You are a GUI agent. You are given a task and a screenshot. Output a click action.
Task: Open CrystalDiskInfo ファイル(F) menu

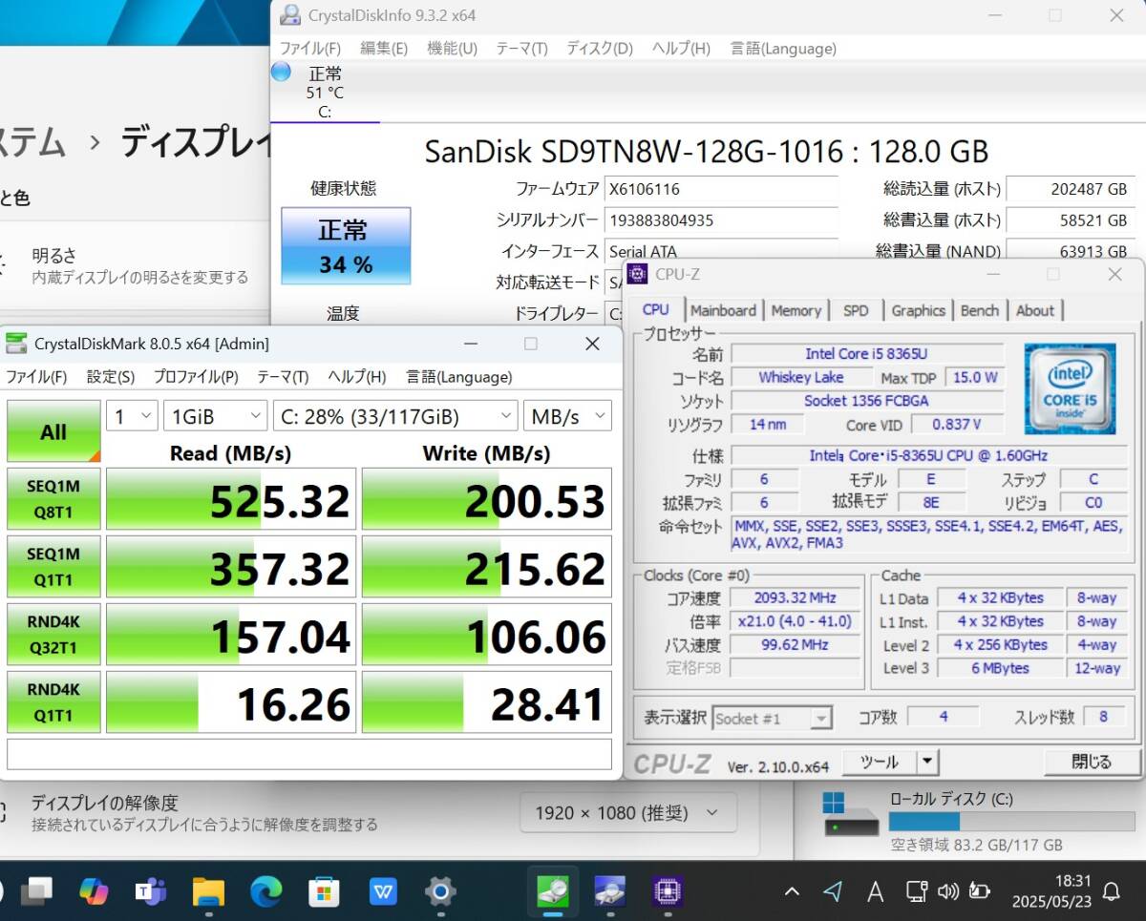[x=309, y=49]
